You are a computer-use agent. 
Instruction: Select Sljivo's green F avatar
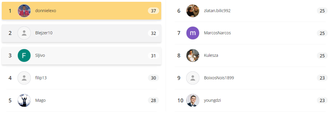(24, 55)
